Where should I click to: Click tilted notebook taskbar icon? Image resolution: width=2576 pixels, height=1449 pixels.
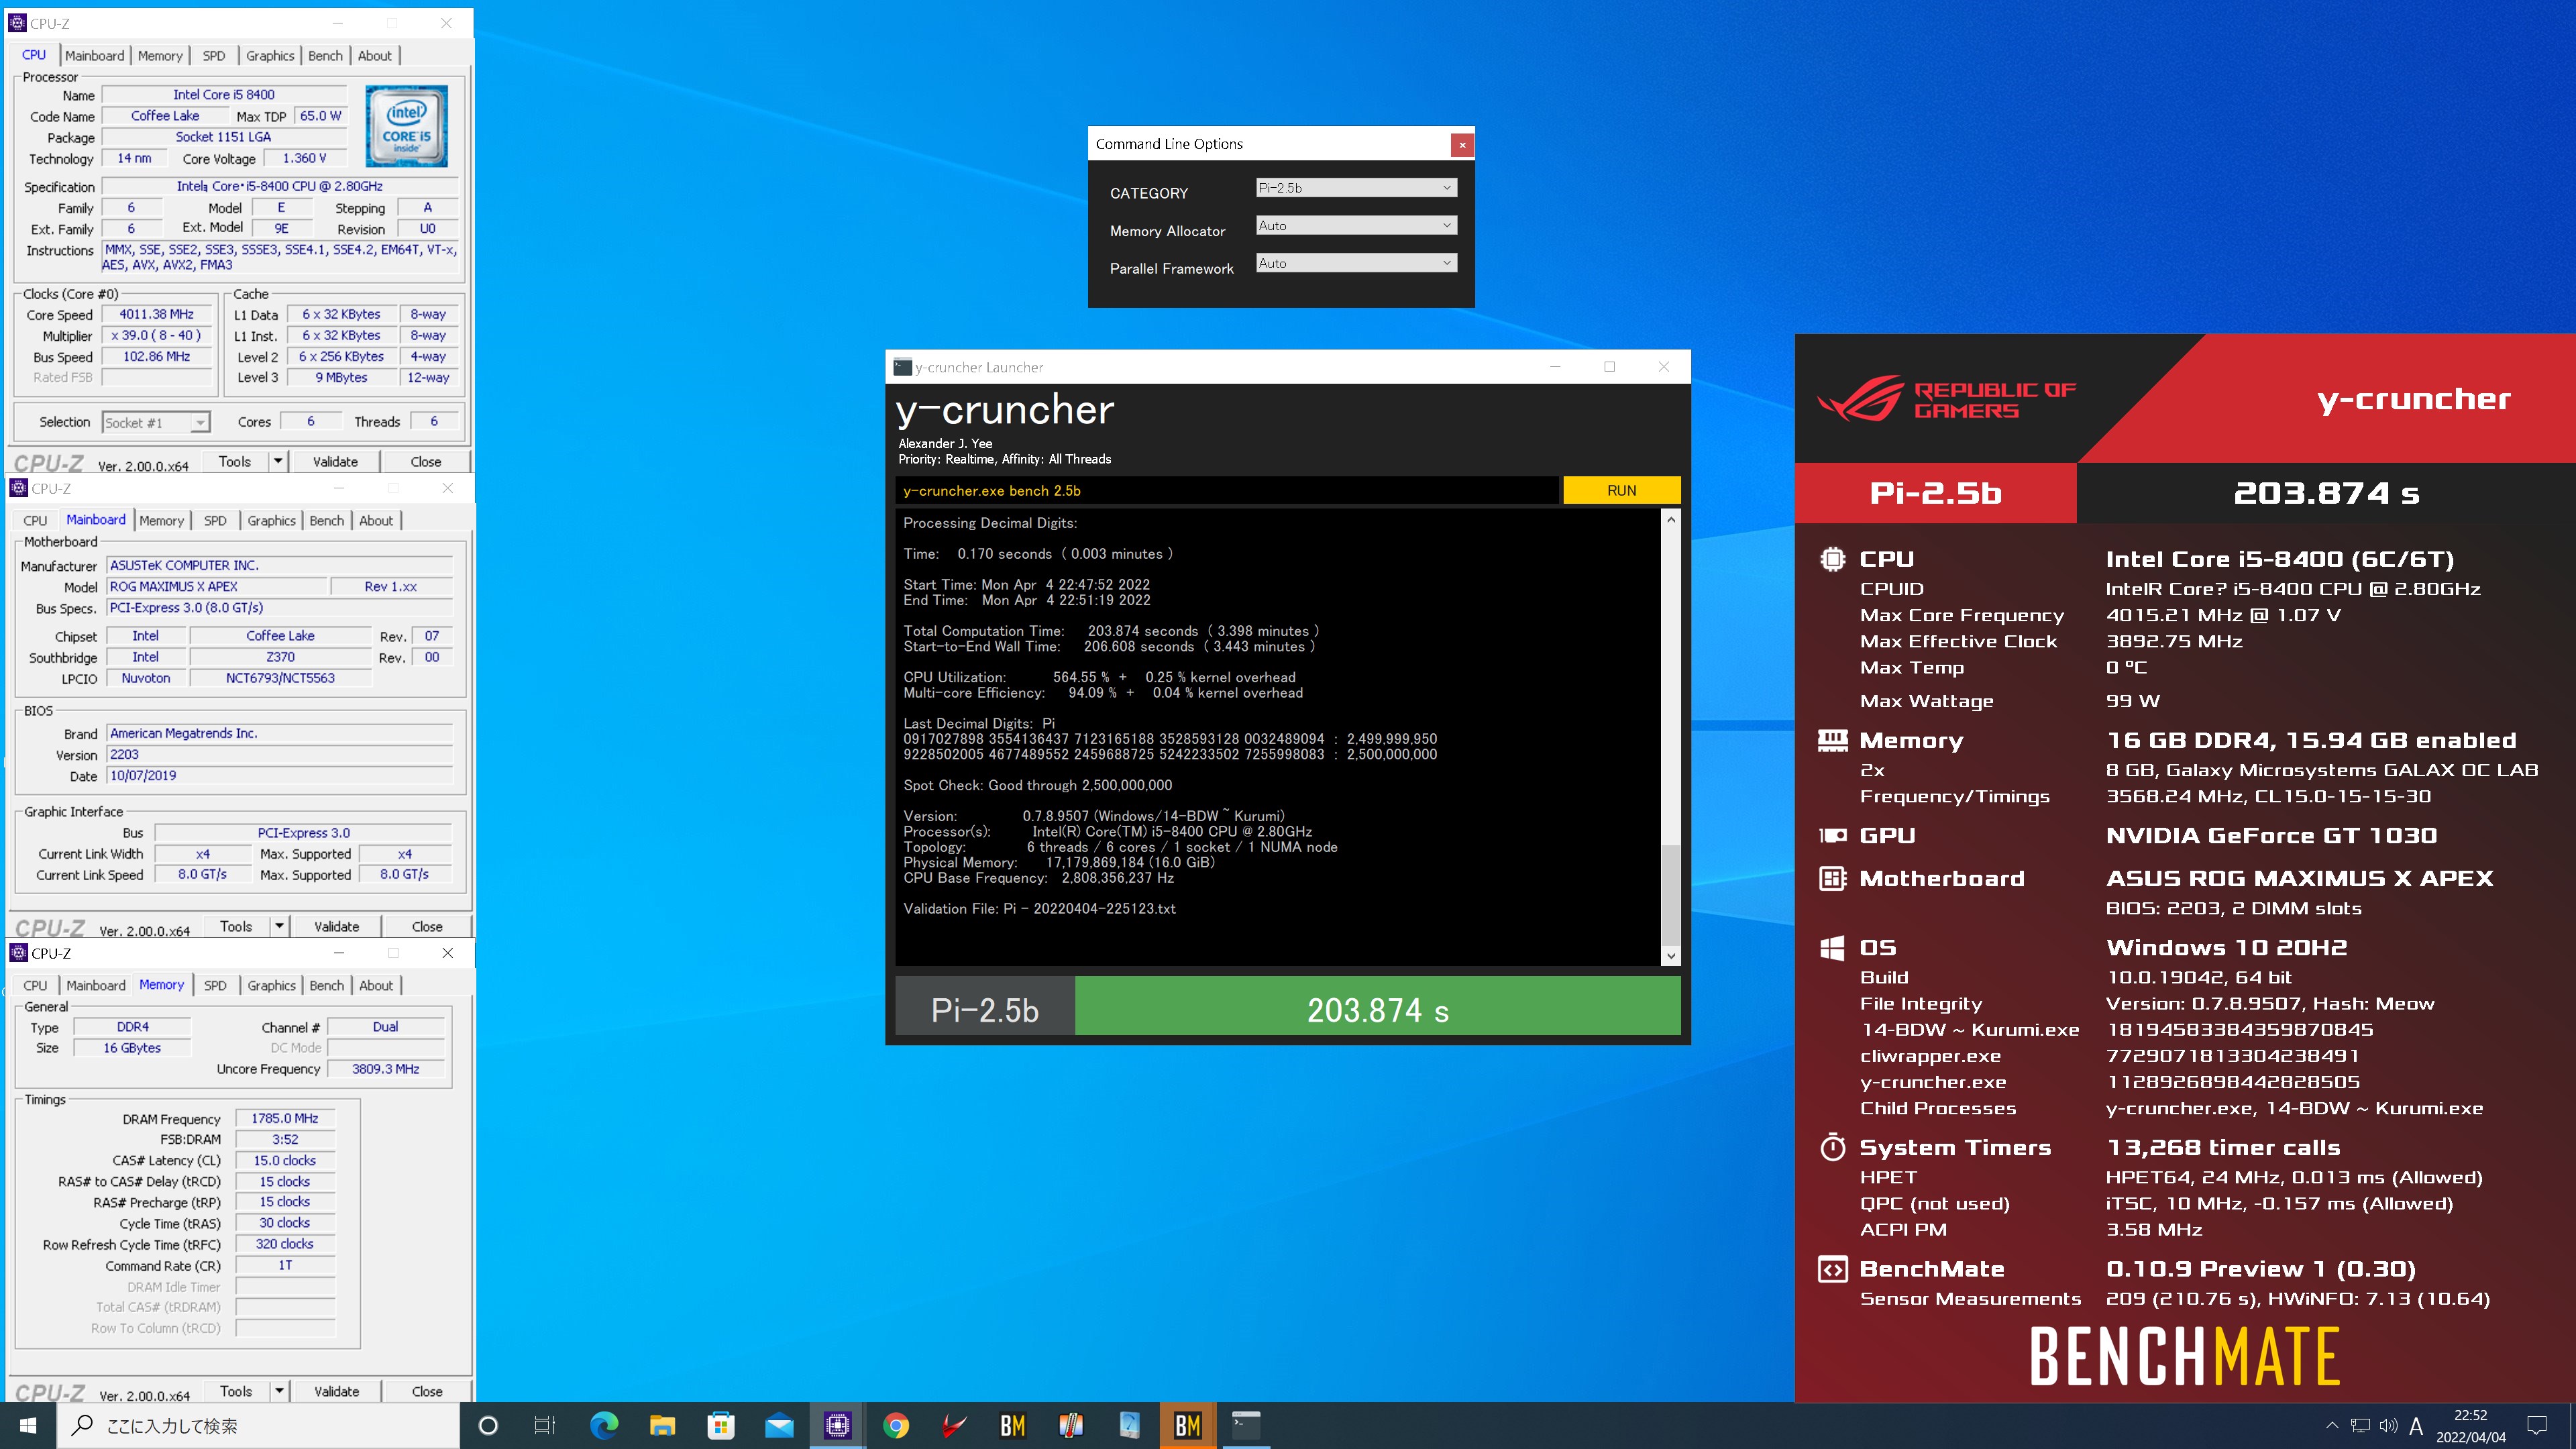click(1071, 1425)
